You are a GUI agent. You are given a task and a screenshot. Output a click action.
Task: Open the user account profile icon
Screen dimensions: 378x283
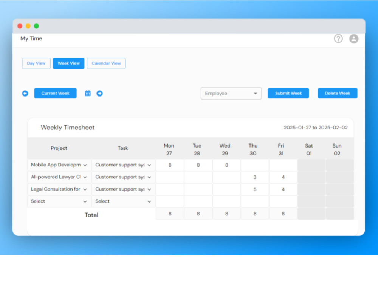coord(354,38)
